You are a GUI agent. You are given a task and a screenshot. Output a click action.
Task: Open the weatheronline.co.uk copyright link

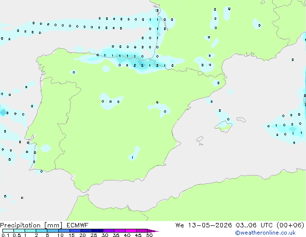pyautogui.click(x=265, y=233)
